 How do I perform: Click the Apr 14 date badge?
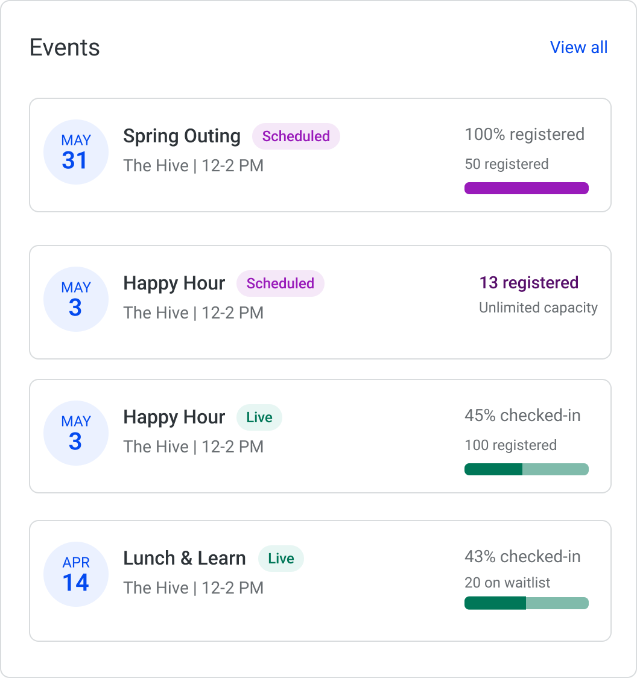[76, 574]
